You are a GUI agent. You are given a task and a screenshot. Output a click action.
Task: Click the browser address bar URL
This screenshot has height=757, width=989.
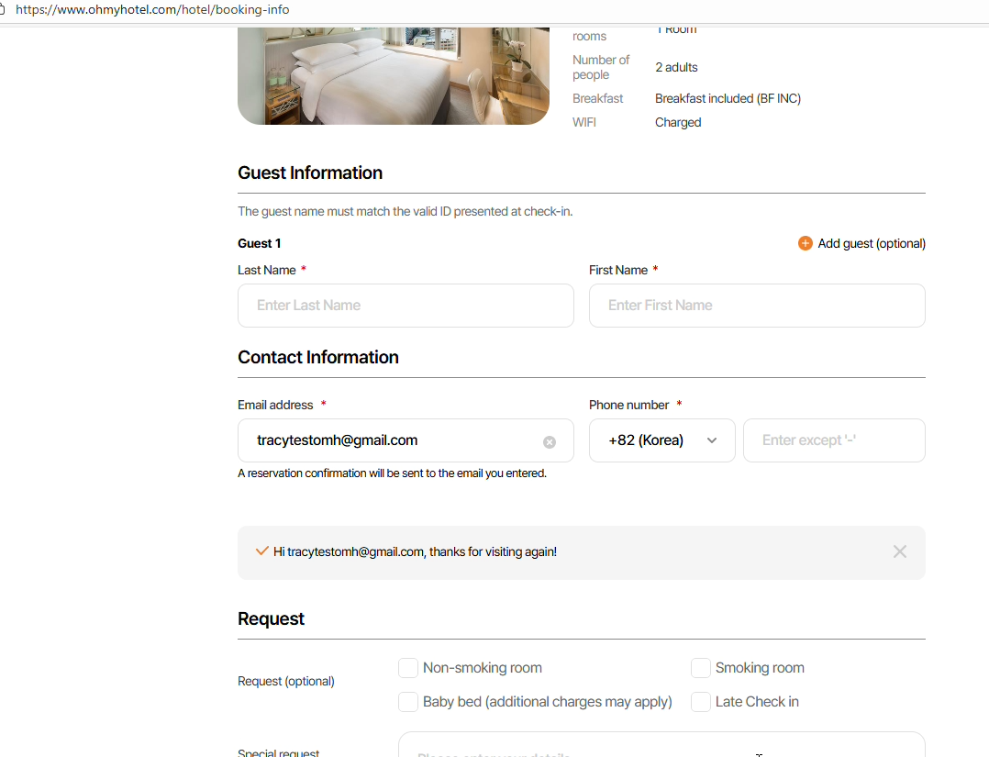tap(152, 10)
